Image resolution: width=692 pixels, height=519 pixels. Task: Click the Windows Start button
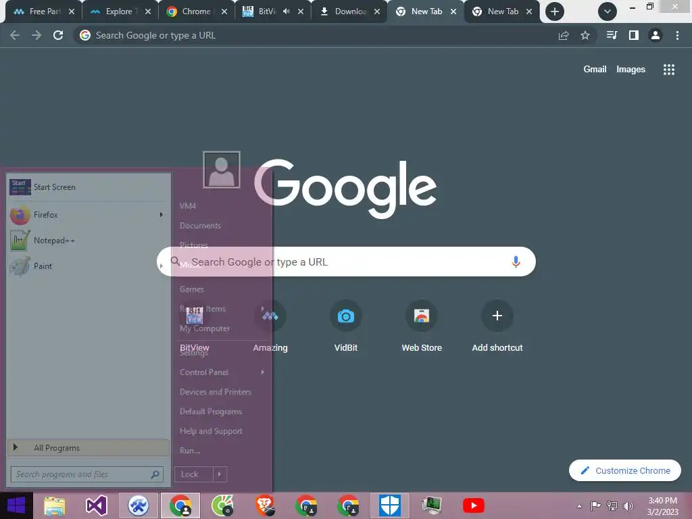coord(16,505)
